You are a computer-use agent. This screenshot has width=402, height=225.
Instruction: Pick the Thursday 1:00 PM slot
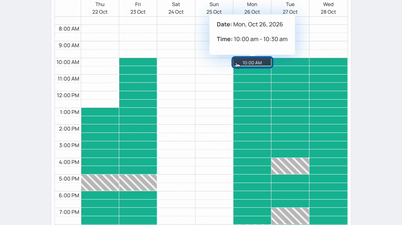pyautogui.click(x=100, y=112)
